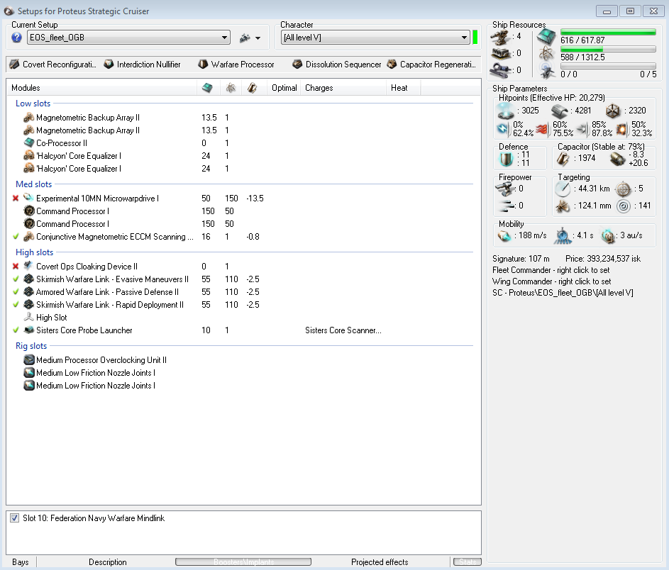
Task: Click the Interdiction Nullifier subsystem icon
Action: pos(109,65)
